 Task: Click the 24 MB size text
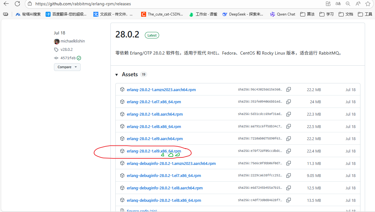click(315, 102)
